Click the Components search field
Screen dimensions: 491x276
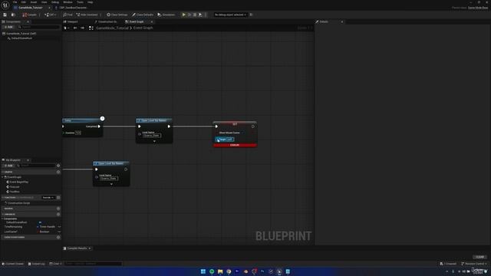pos(39,28)
